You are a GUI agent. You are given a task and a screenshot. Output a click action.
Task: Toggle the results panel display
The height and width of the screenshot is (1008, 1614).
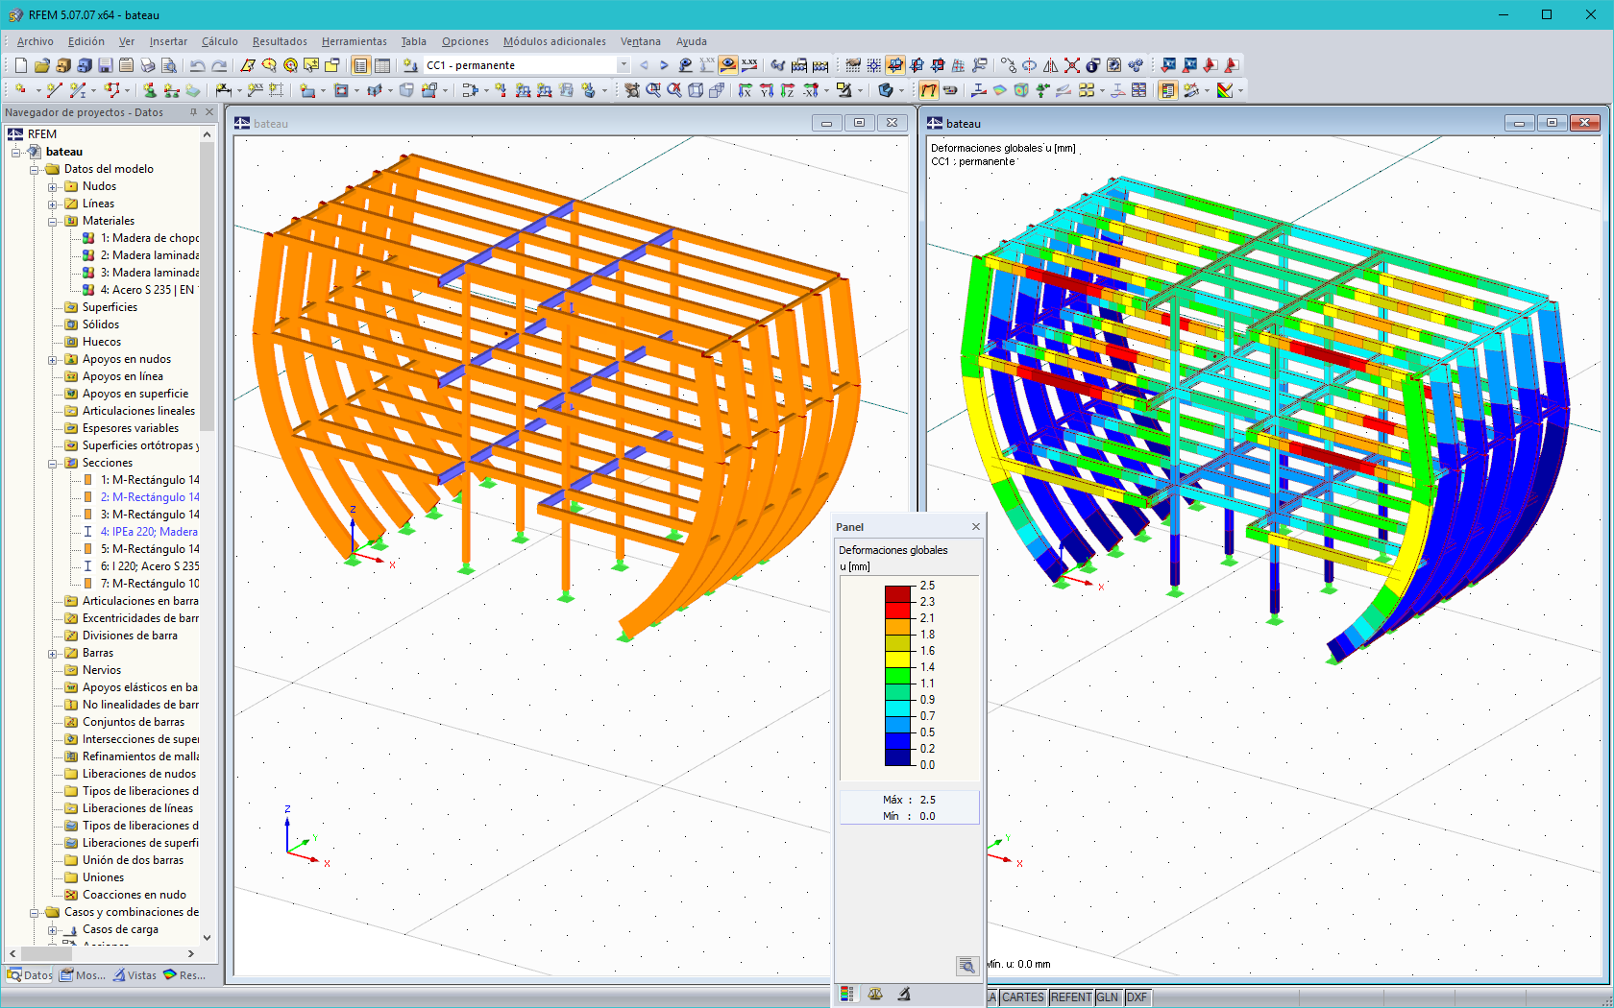(1168, 90)
